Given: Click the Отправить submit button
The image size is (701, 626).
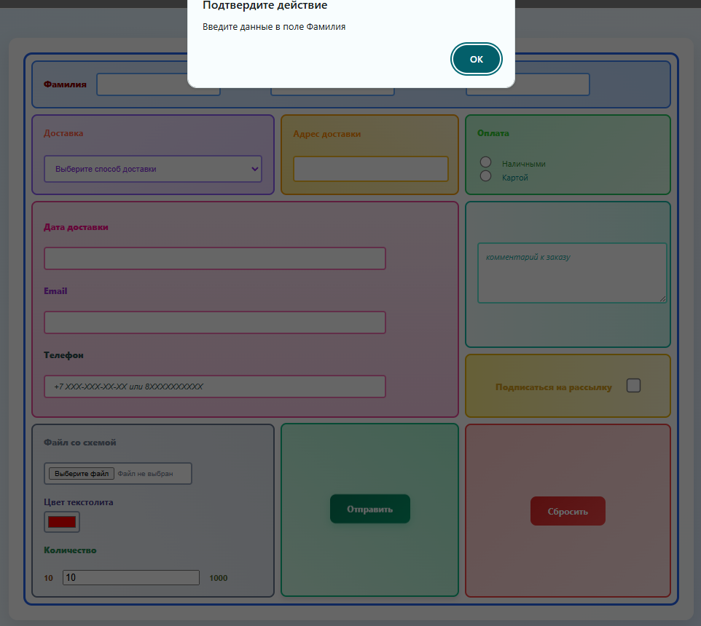Looking at the screenshot, I should click(x=369, y=509).
